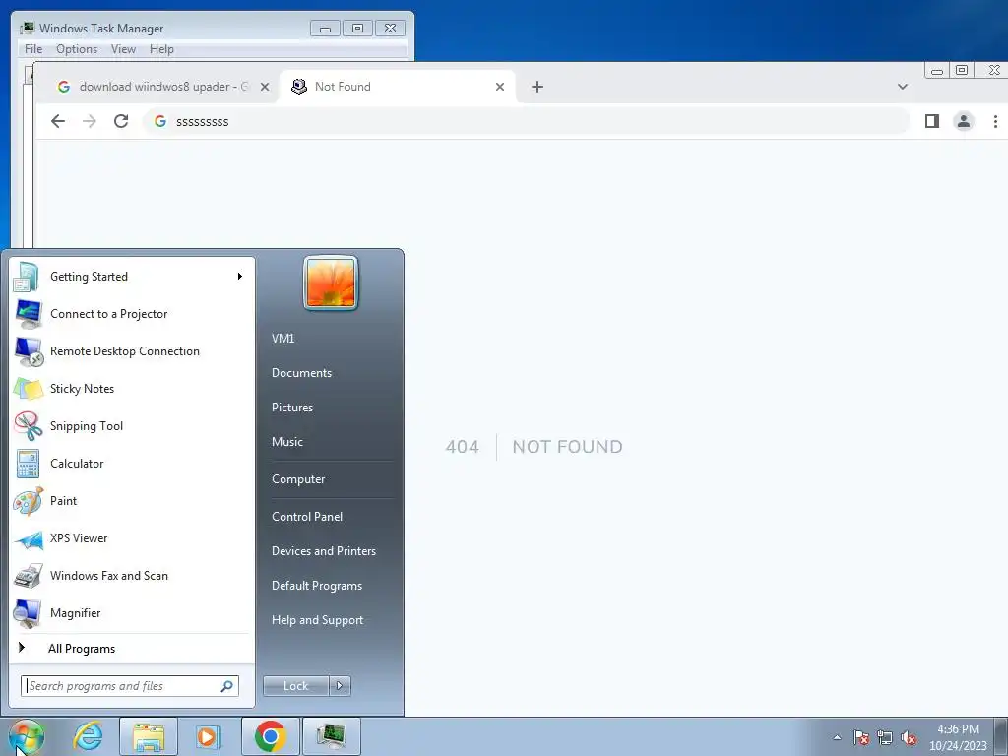Open Control Panel

click(307, 517)
